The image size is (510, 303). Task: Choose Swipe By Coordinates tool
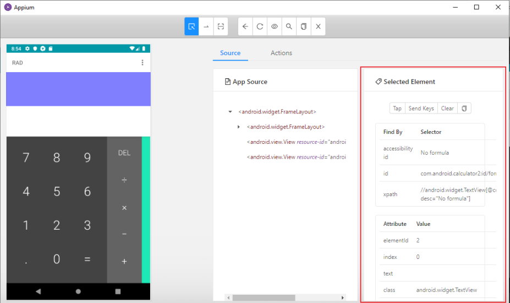pos(206,26)
